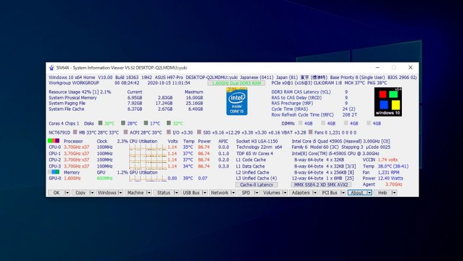The height and width of the screenshot is (261, 463).
Task: Click the 'NCT6791D' sensor chip label
Action: pyautogui.click(x=59, y=133)
